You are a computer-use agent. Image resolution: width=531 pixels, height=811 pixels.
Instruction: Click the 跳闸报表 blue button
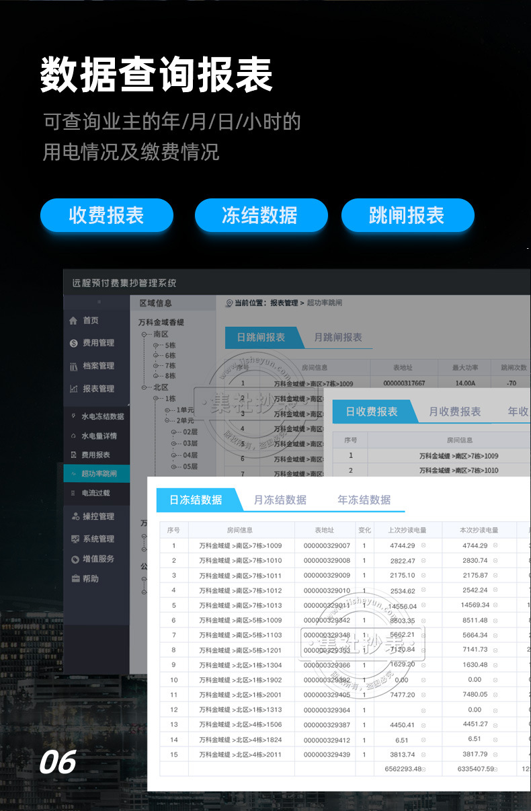tap(407, 215)
